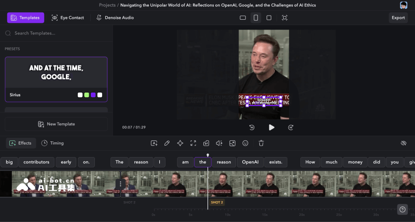The height and width of the screenshot is (222, 415).
Task: Open the Projects breadcrumb link
Action: [107, 5]
